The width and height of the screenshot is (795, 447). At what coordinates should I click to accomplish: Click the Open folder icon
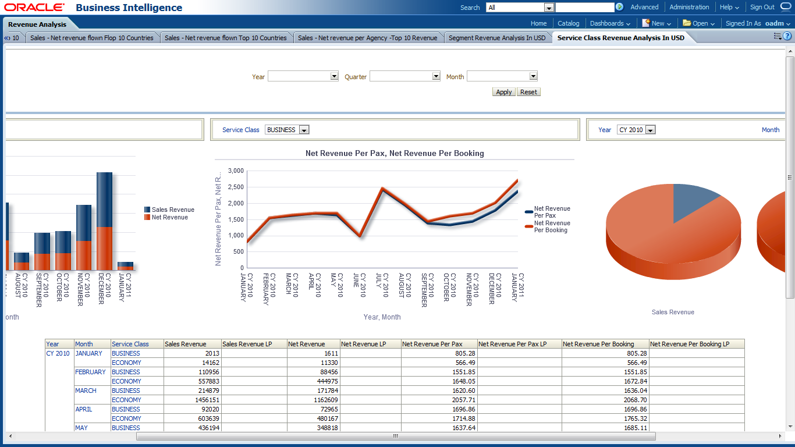pos(687,23)
